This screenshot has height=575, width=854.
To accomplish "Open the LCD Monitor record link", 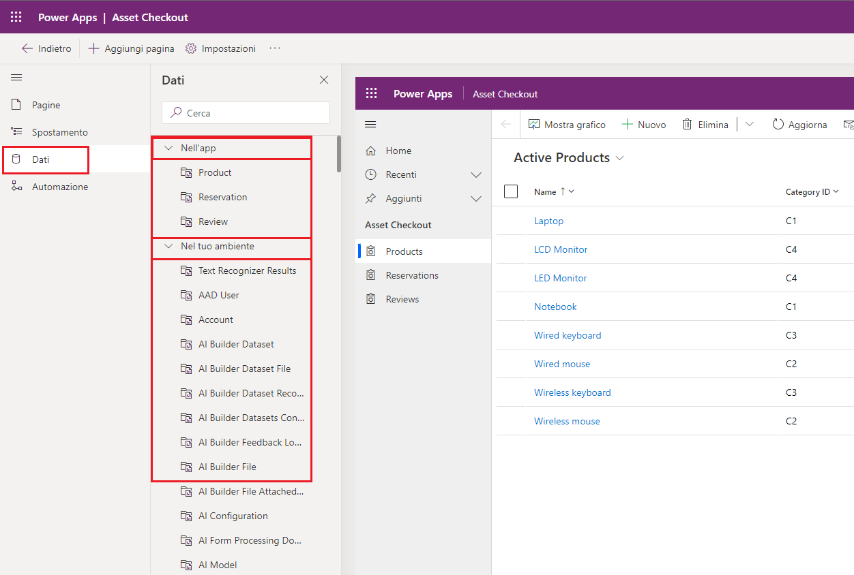I will pyautogui.click(x=561, y=249).
